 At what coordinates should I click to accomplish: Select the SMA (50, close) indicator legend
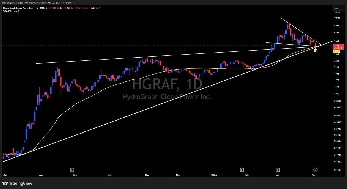(10, 11)
